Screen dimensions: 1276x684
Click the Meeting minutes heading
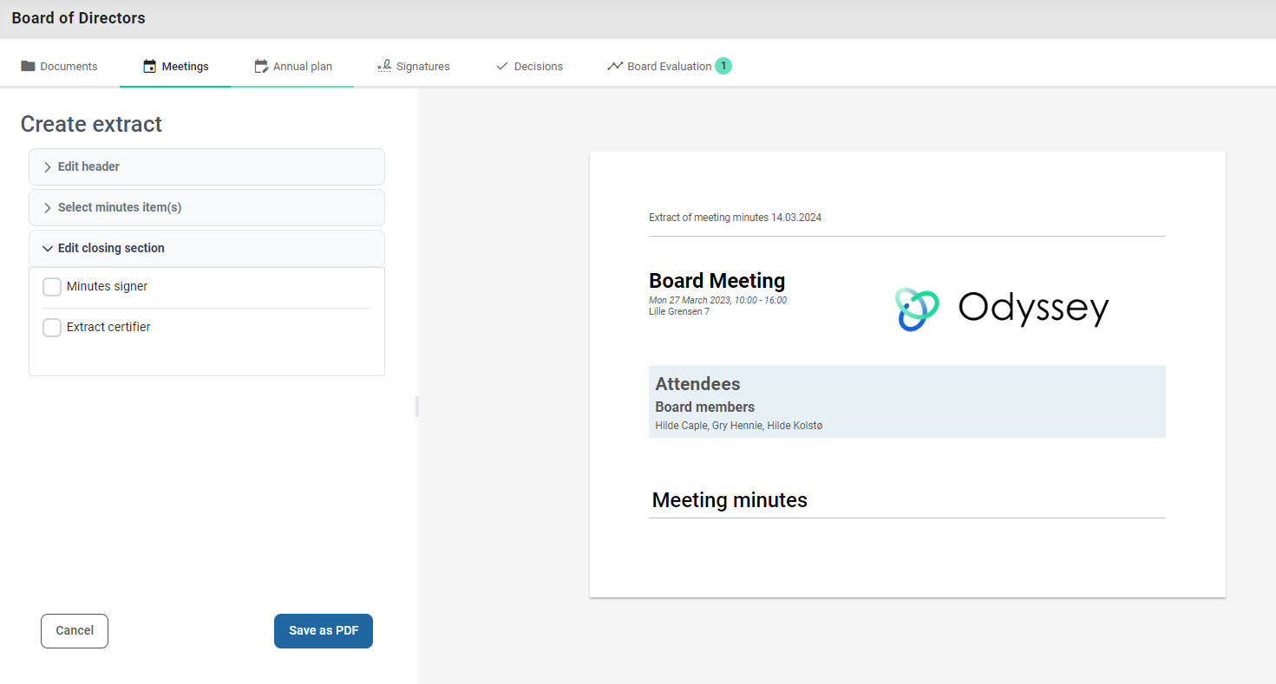pyautogui.click(x=730, y=500)
